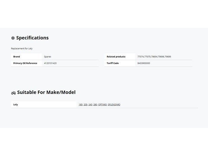
Task: Click the Brand label cell
Action: click(x=26, y=57)
